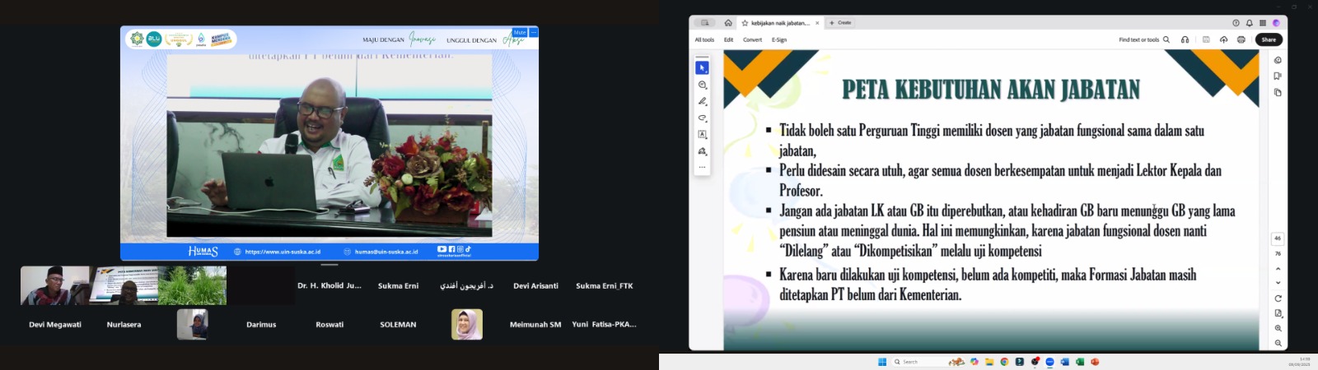1318x370 pixels.
Task: Click the current page number field
Action: coord(1278,238)
